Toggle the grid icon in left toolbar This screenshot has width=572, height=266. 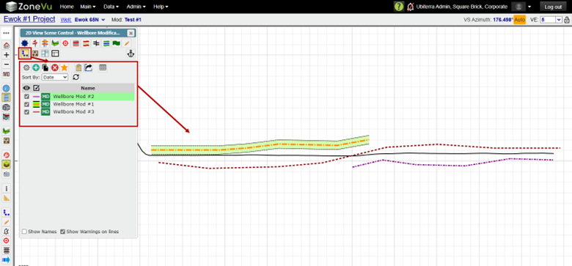[6, 97]
